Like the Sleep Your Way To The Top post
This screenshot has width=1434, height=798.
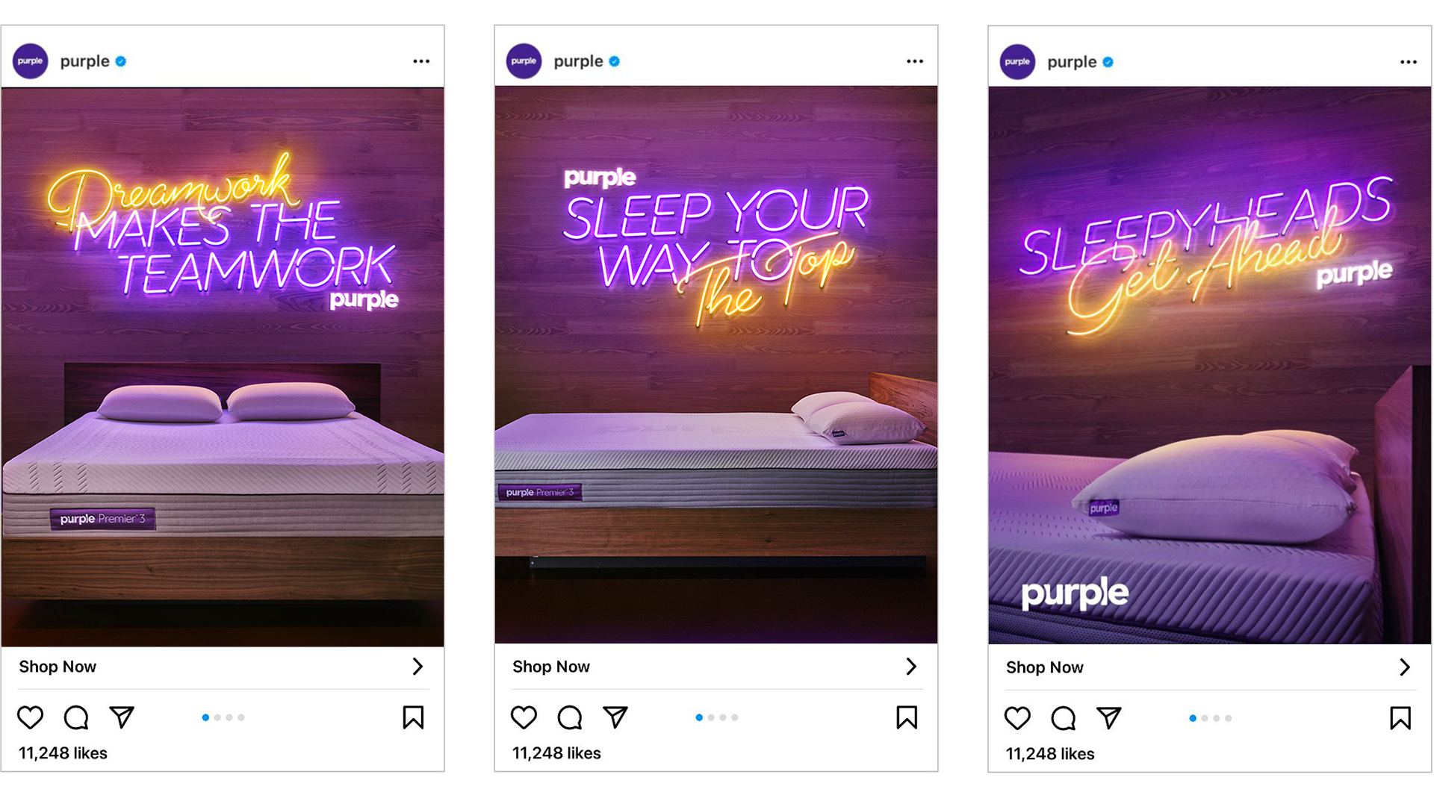[524, 717]
